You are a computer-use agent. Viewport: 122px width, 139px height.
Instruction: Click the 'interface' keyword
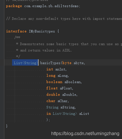(16, 31)
